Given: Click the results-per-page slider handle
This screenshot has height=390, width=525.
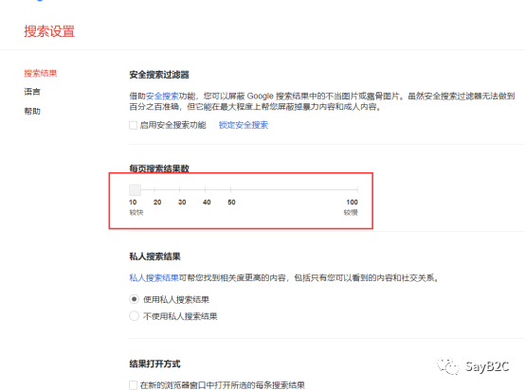Looking at the screenshot, I should coord(135,189).
